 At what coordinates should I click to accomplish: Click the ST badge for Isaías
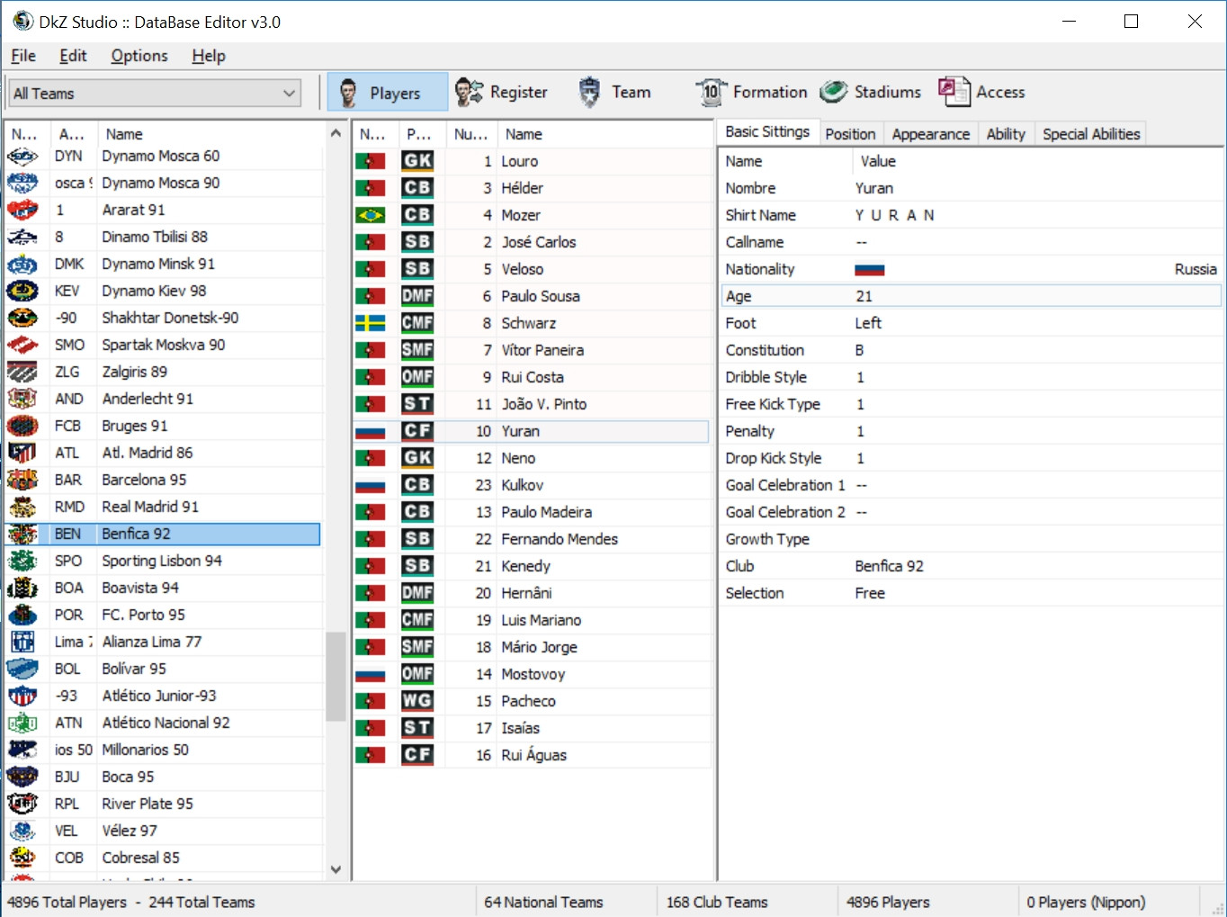[417, 728]
